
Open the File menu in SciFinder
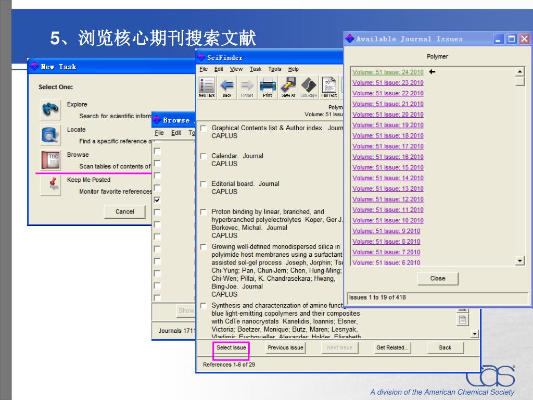pyautogui.click(x=204, y=69)
